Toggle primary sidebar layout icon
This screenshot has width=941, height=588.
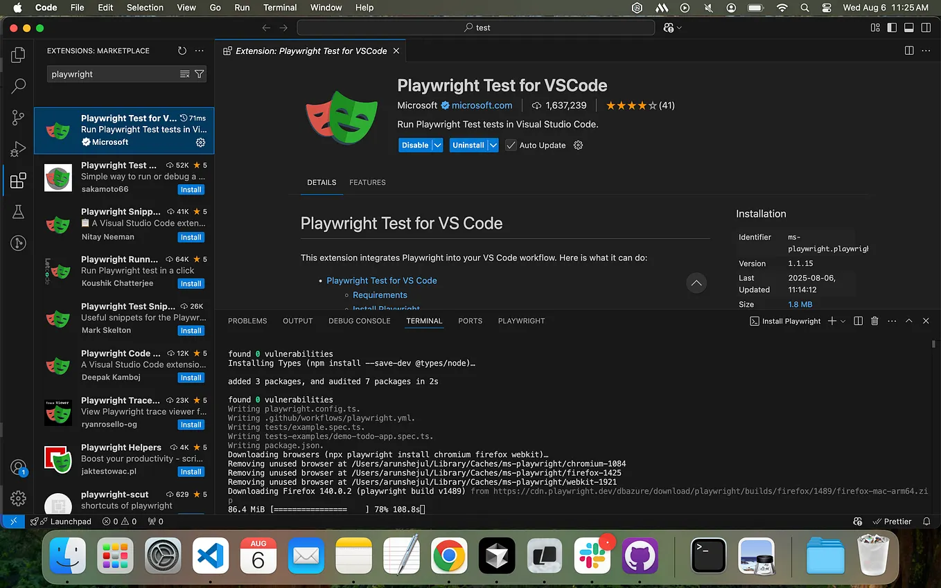click(892, 28)
